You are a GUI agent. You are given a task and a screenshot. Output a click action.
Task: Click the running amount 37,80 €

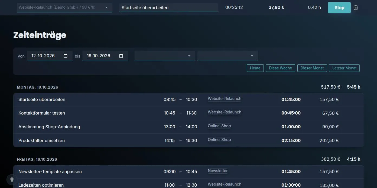point(276,8)
